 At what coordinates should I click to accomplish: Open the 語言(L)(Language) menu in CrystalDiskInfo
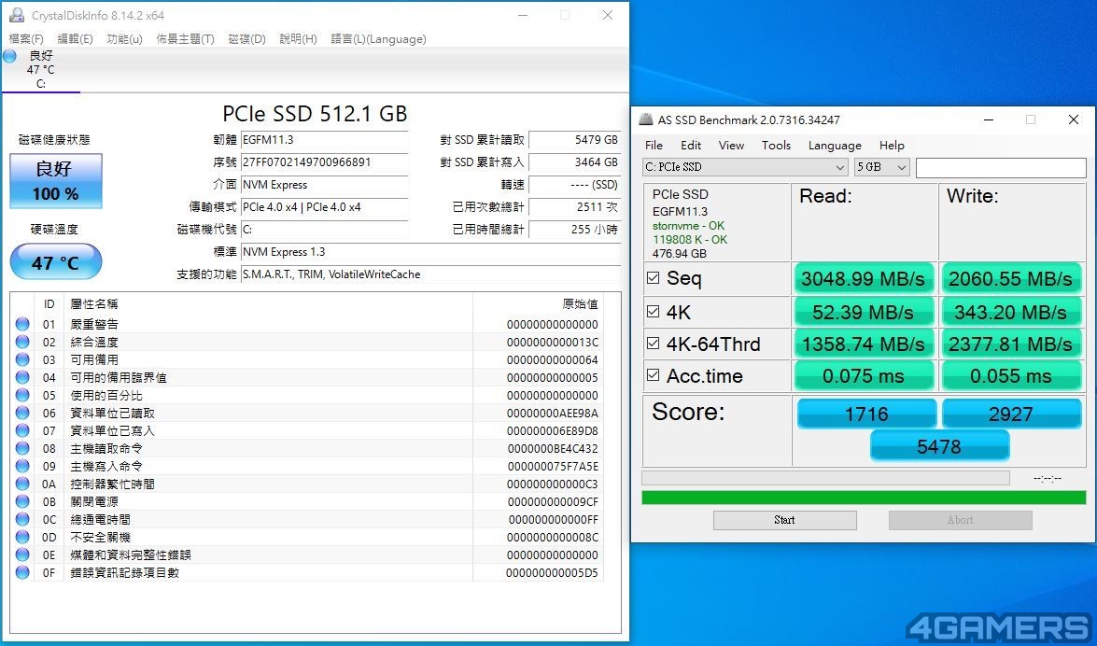378,39
